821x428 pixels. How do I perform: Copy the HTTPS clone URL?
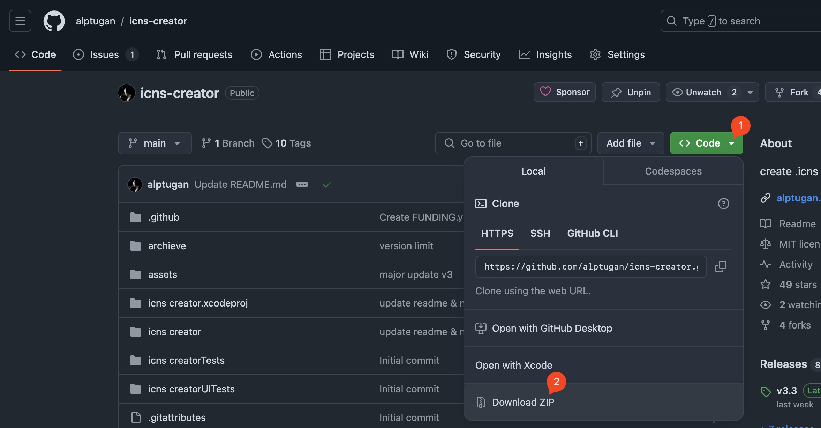pyautogui.click(x=721, y=267)
